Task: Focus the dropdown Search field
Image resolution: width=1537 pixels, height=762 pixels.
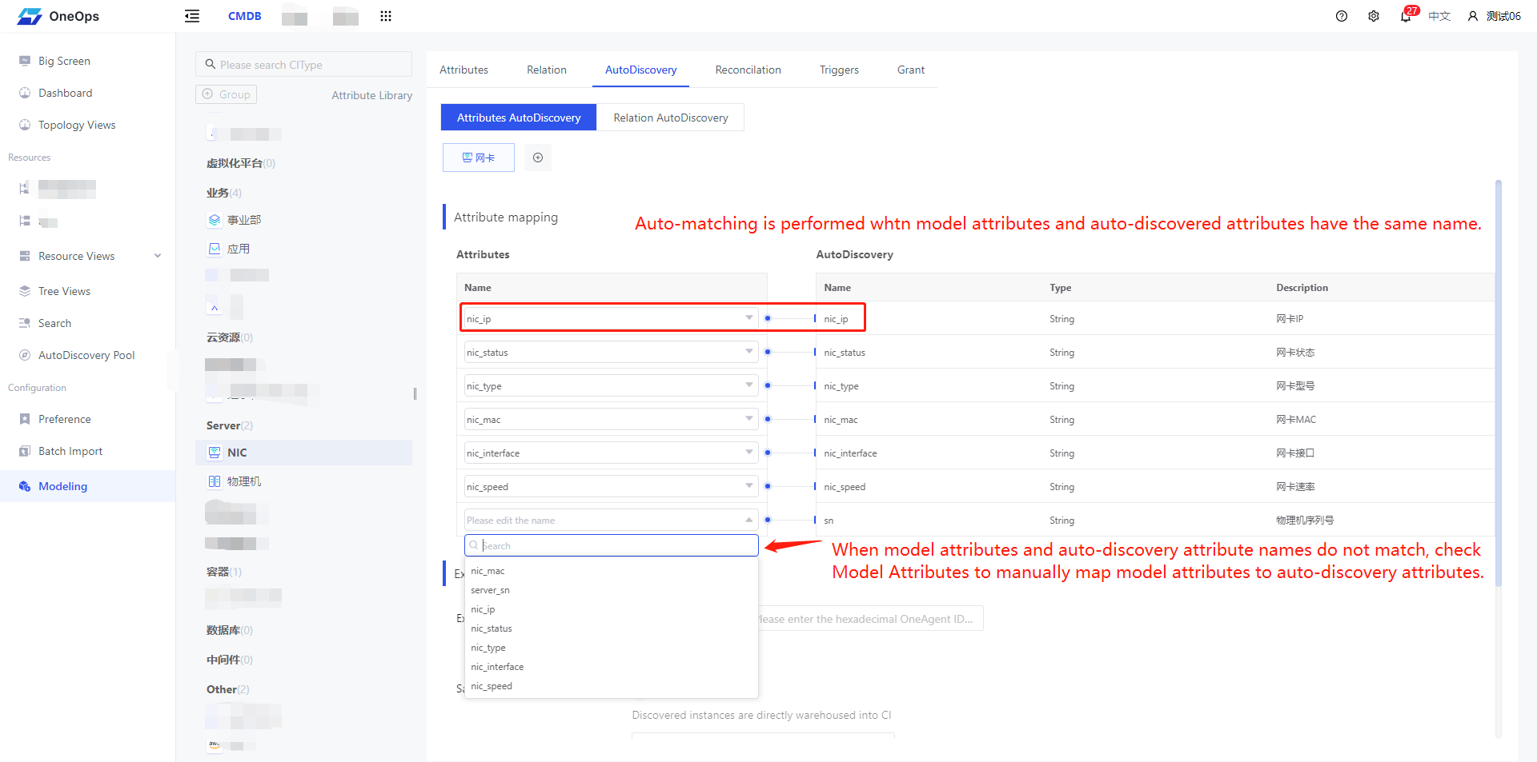Action: click(611, 545)
